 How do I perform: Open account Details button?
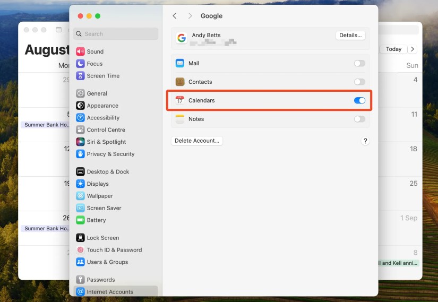pyautogui.click(x=350, y=35)
